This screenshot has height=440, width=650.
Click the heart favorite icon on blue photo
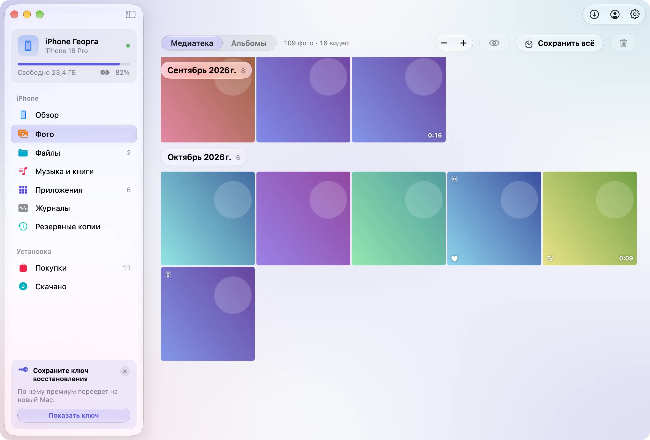coord(454,258)
